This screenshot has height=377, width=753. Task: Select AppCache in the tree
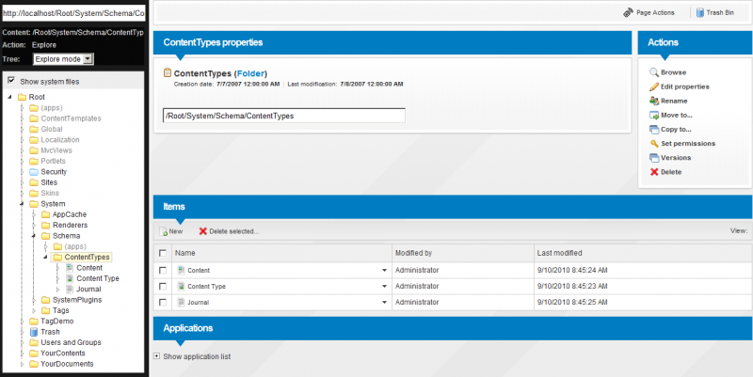pos(70,214)
